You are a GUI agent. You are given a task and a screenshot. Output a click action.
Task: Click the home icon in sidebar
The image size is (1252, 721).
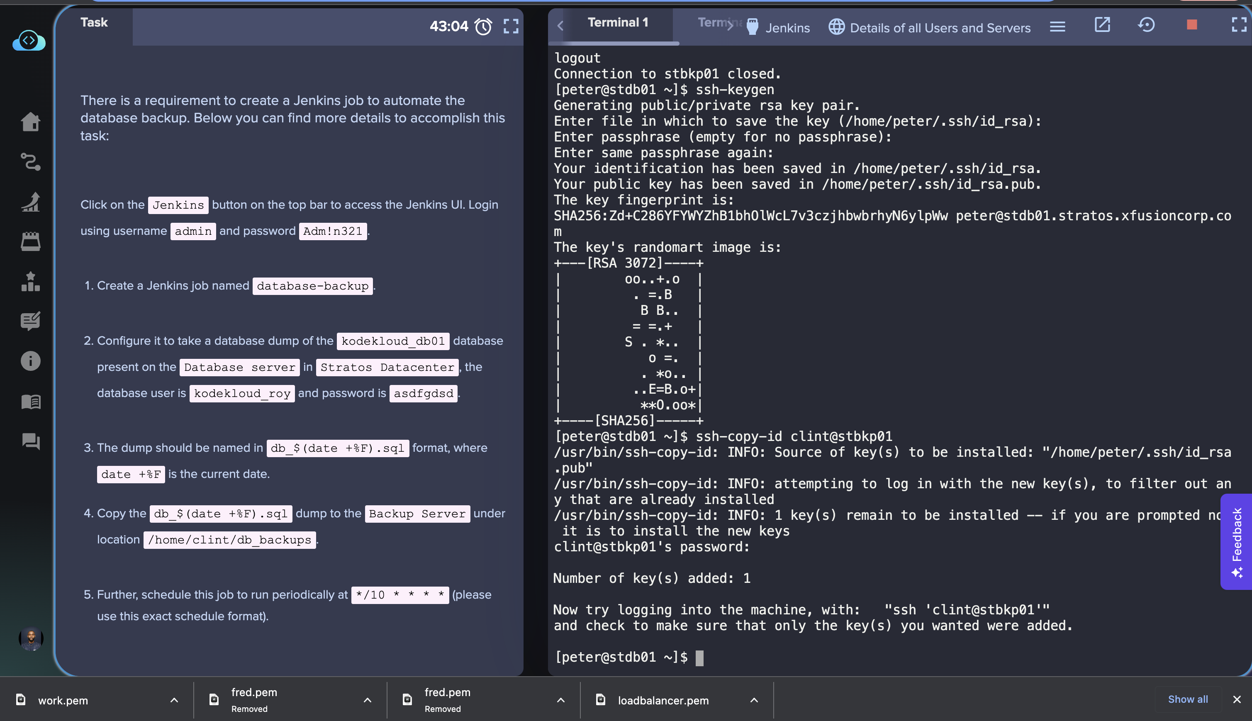click(31, 122)
